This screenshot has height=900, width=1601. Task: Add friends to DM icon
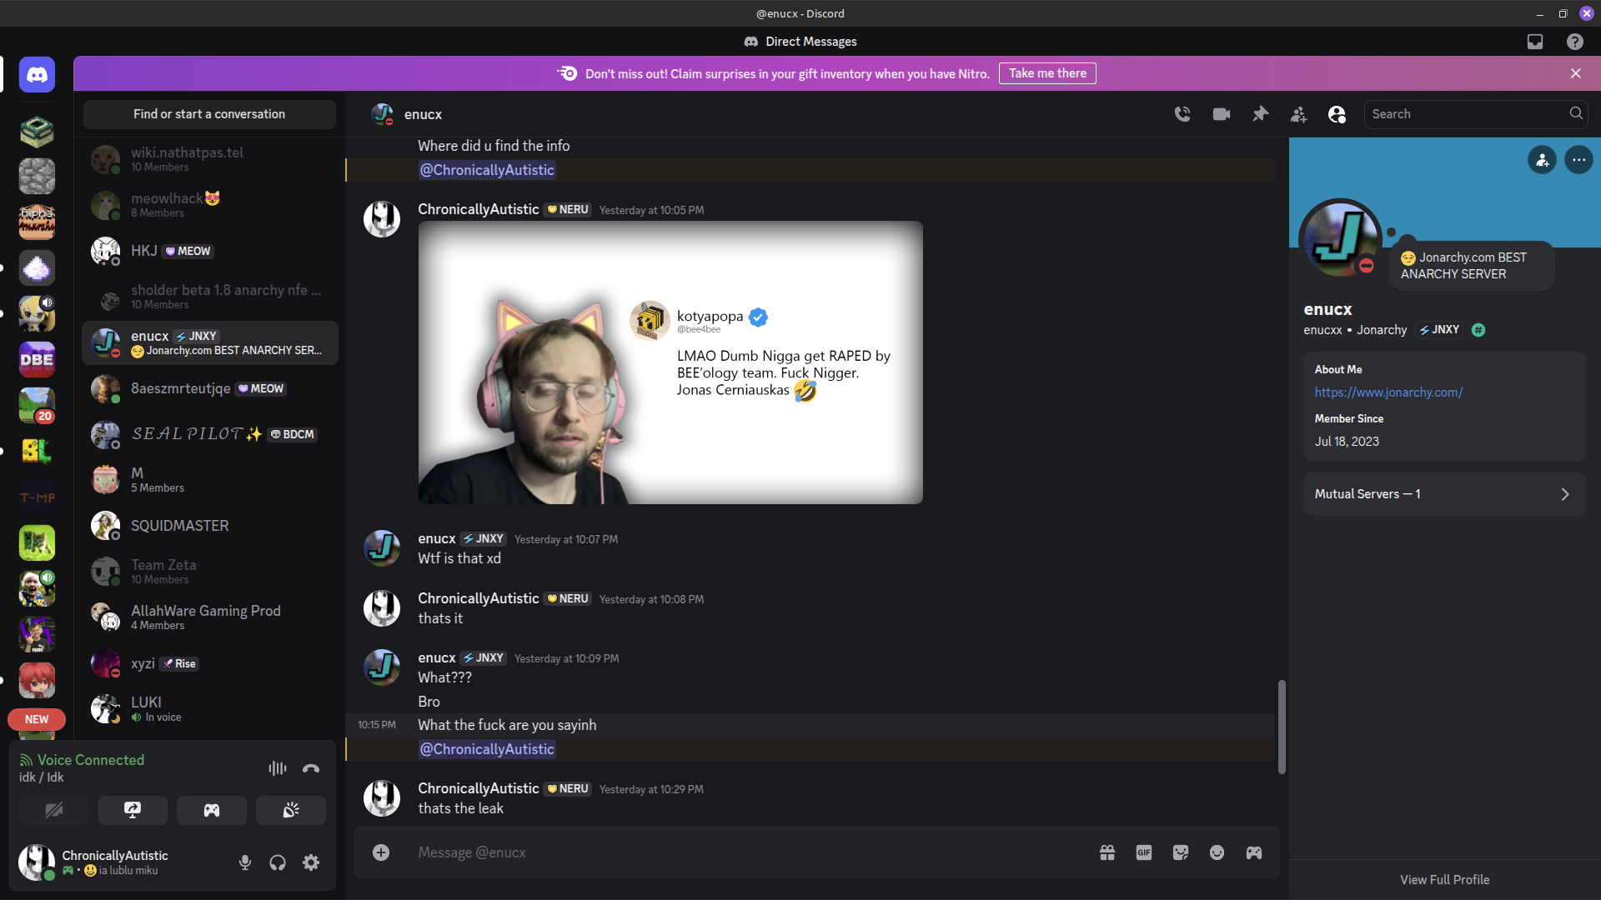tap(1298, 114)
